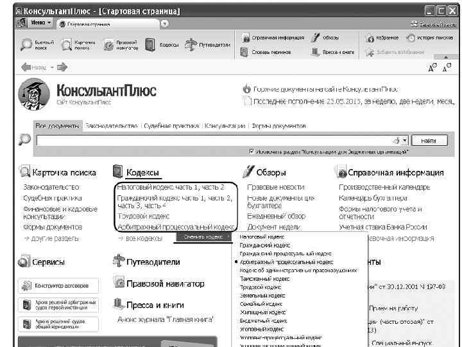Switch to Законодательство search tab
The height and width of the screenshot is (347, 462).
[x=112, y=126]
